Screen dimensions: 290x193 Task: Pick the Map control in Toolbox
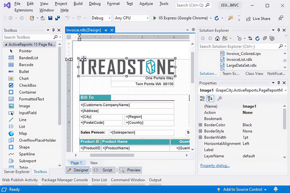point(23,133)
